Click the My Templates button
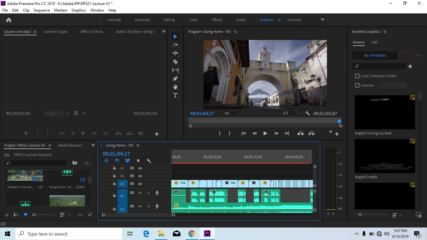The height and width of the screenshot is (240, 427). [x=375, y=55]
